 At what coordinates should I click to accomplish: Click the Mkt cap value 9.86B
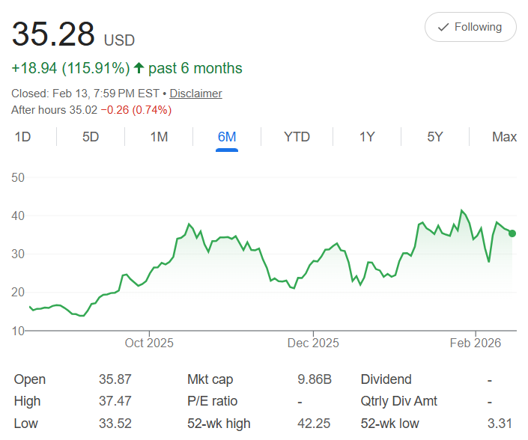click(314, 379)
